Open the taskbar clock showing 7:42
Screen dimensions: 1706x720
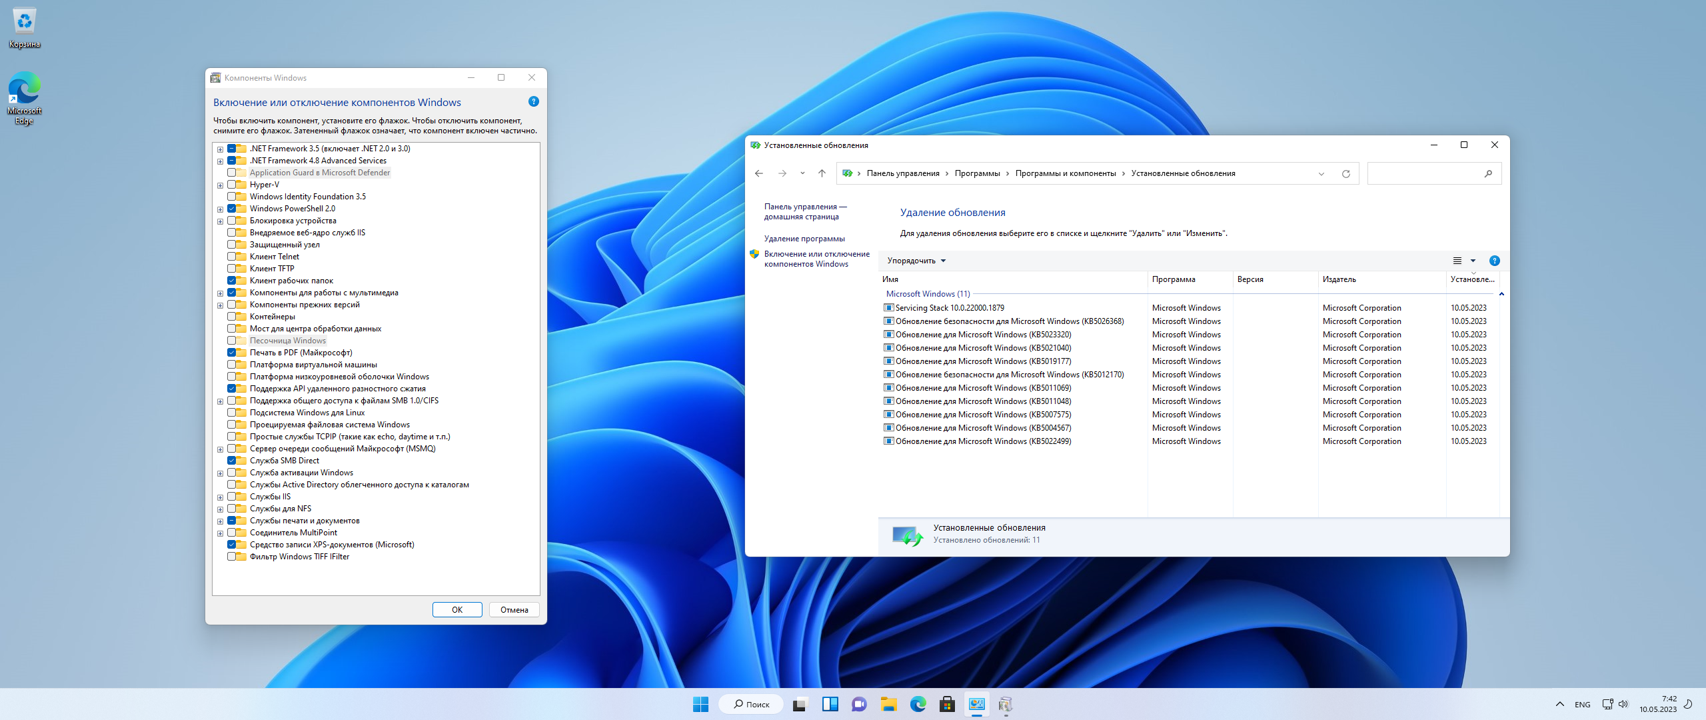(x=1659, y=704)
